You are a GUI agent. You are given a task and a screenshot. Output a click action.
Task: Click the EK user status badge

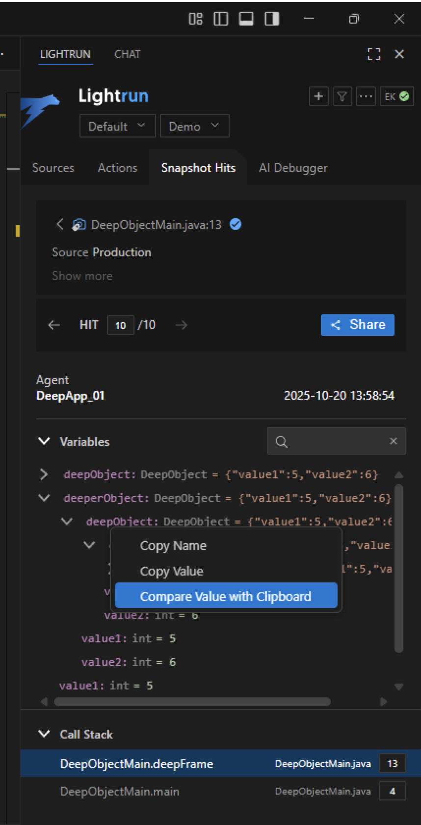click(x=396, y=97)
